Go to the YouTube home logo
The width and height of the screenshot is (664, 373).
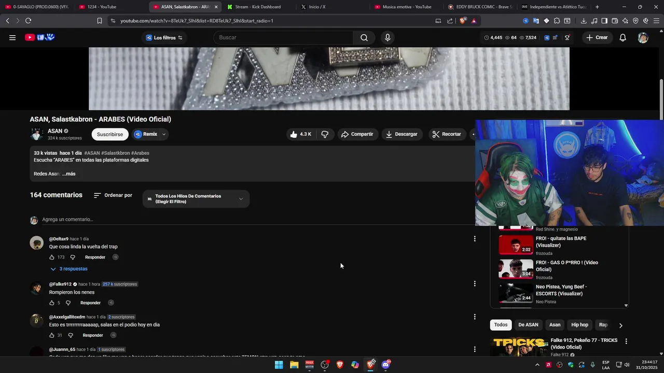pyautogui.click(x=40, y=37)
